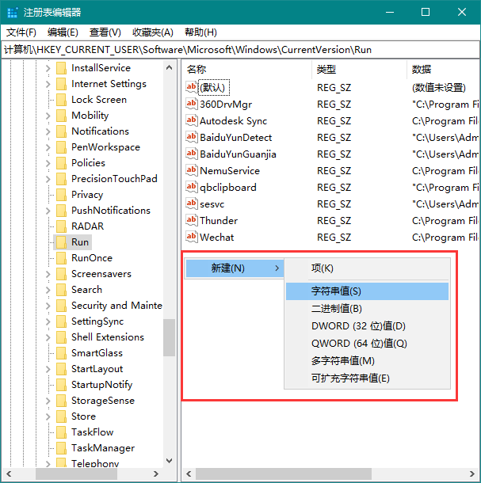This screenshot has height=483, width=481.
Task: Open the 帮助(H) menu
Action: tap(200, 32)
